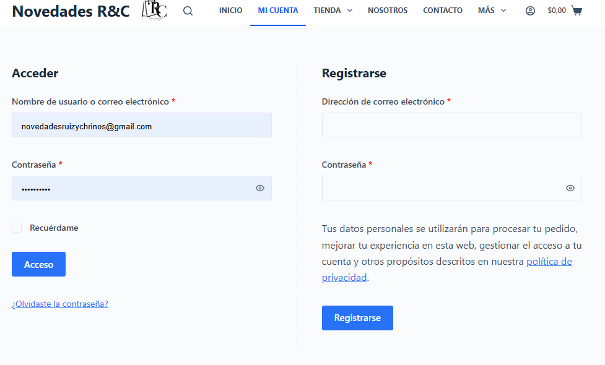
Task: Expand the Tienda dropdown menu
Action: tap(333, 11)
